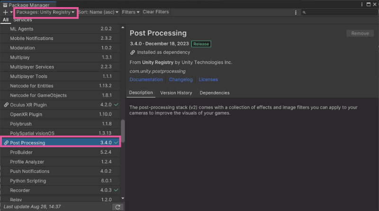
Task: Select the Polybrush package
Action: tap(61, 124)
